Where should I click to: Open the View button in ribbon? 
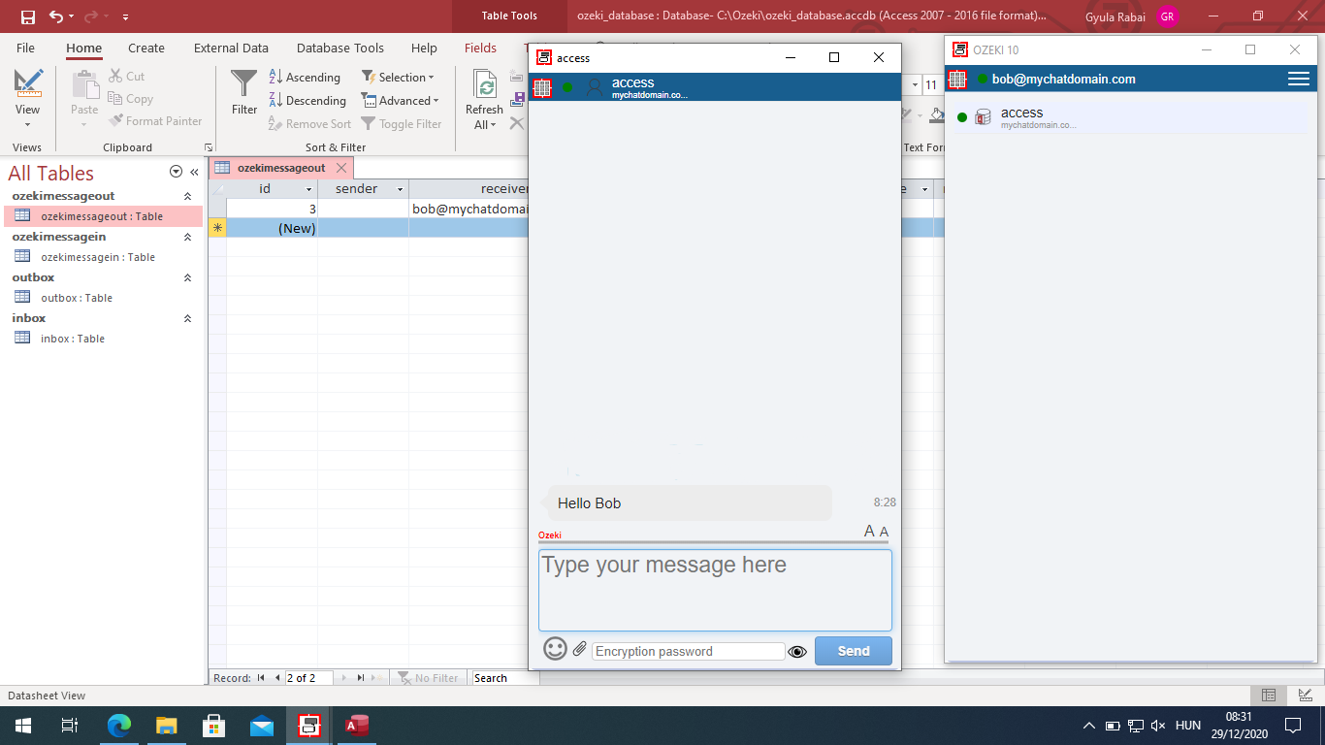28,100
